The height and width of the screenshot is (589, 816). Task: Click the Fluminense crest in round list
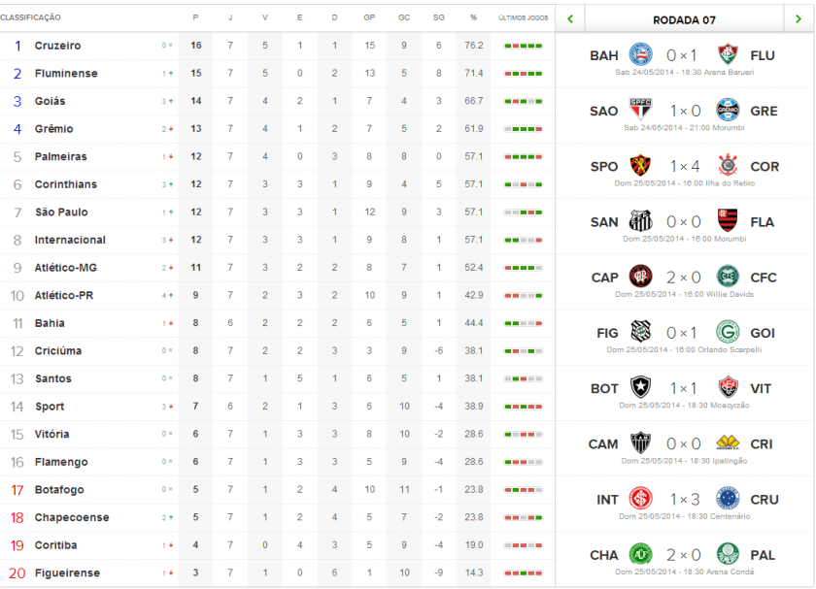coord(728,54)
